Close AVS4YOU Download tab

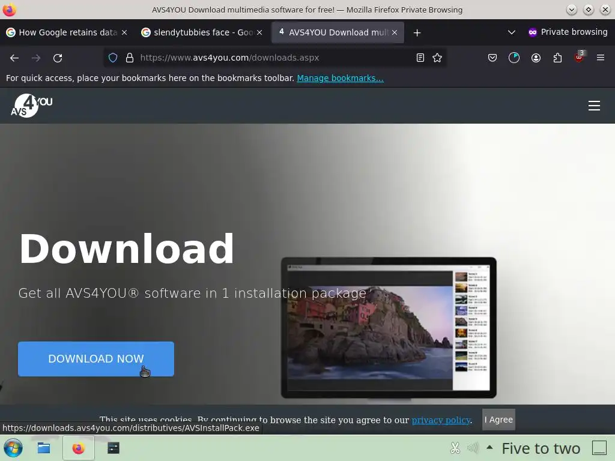point(395,32)
